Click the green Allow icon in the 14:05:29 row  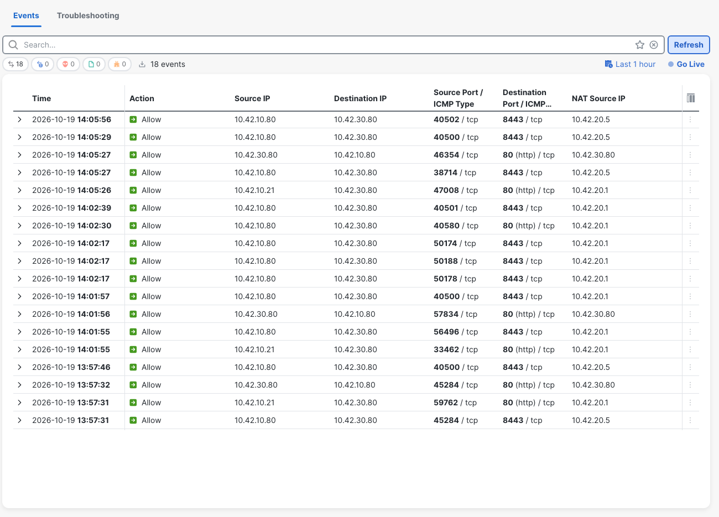click(x=133, y=137)
